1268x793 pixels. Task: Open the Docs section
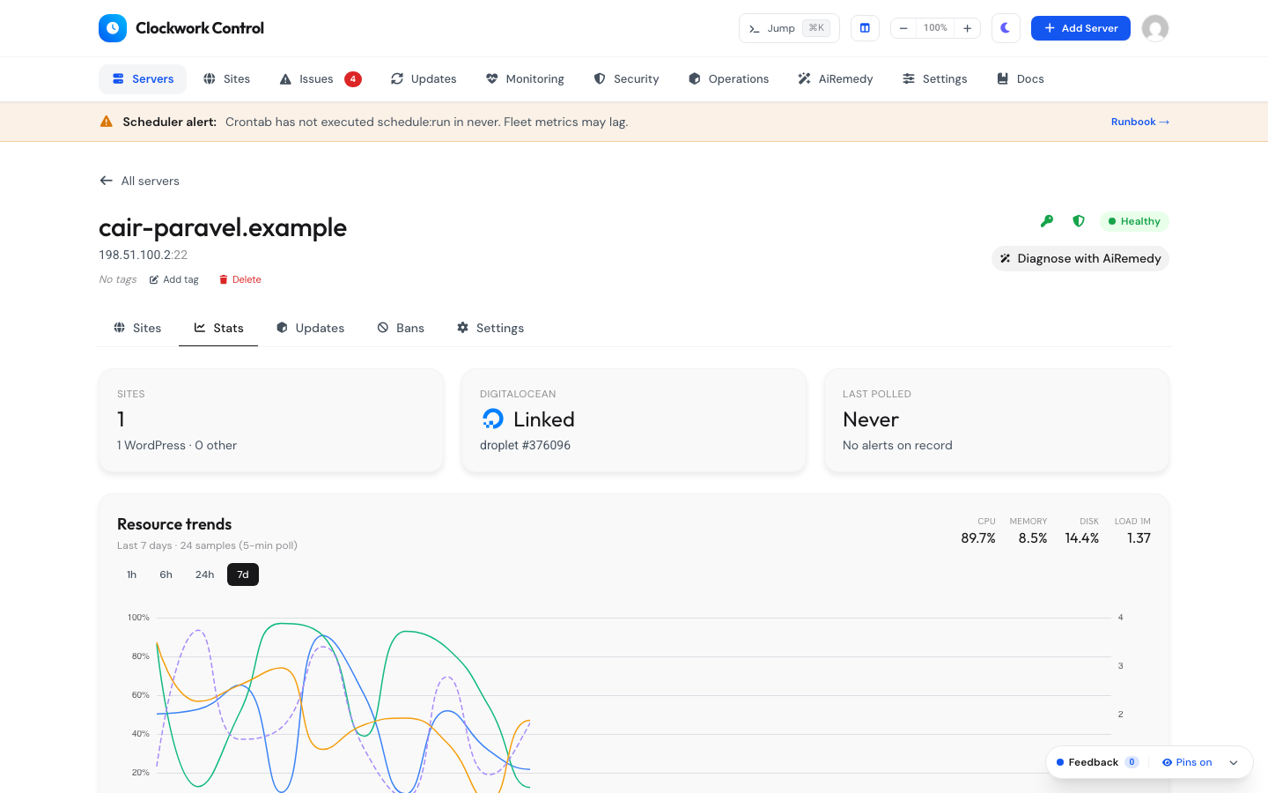click(x=1021, y=79)
